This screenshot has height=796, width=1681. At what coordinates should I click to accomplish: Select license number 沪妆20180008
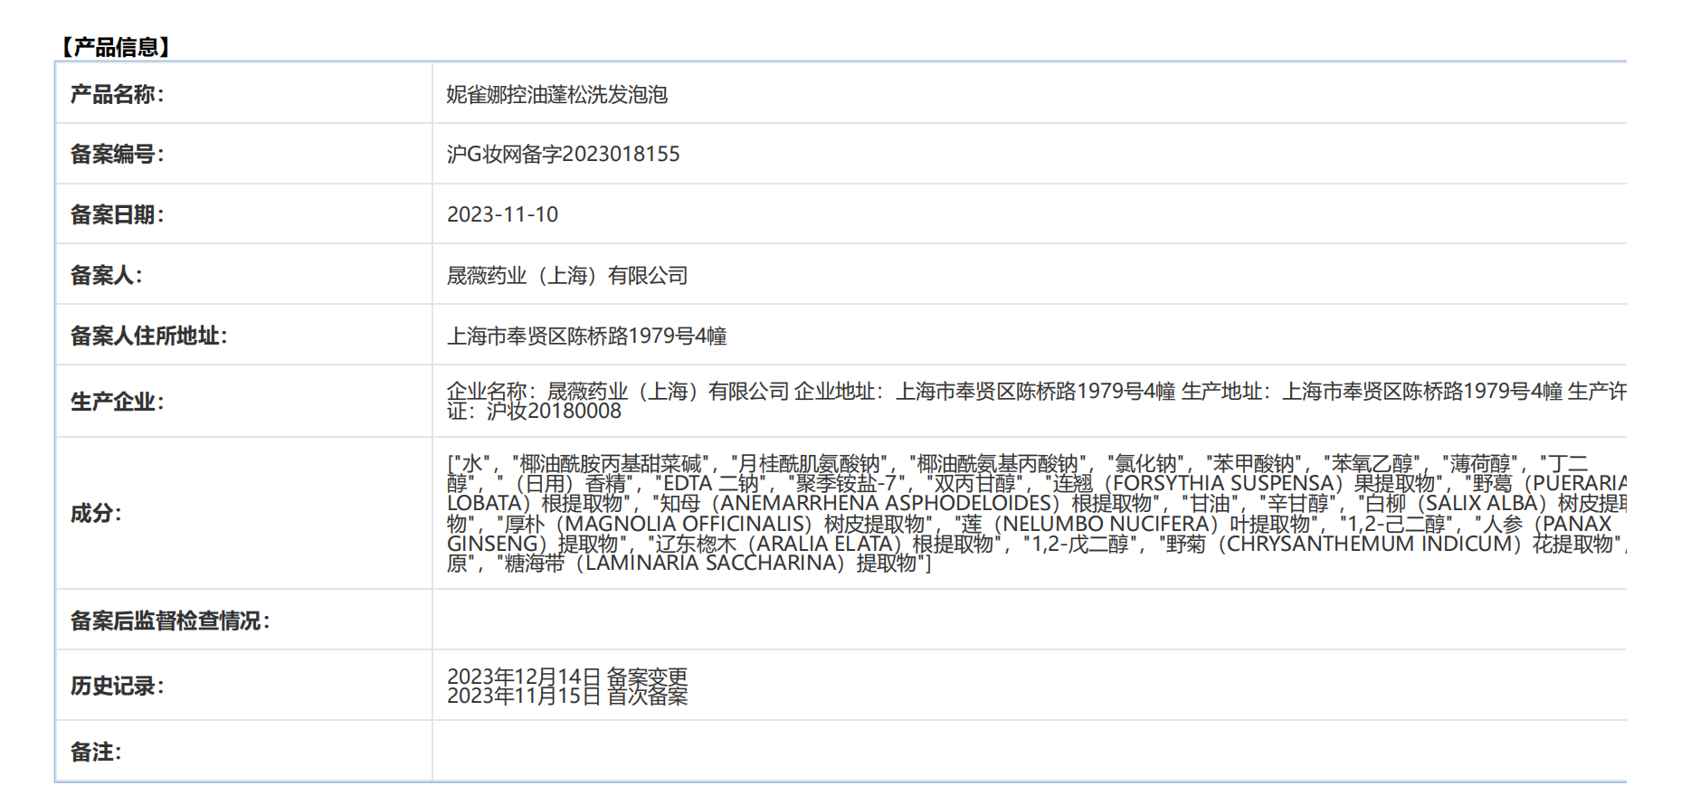555,411
